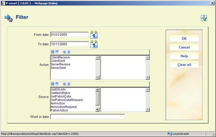Click the Filter arrow gear icon

coord(9,18)
